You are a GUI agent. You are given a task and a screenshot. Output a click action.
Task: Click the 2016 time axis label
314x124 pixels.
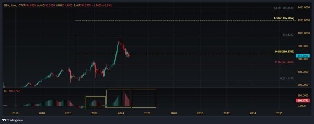(x=15, y=113)
